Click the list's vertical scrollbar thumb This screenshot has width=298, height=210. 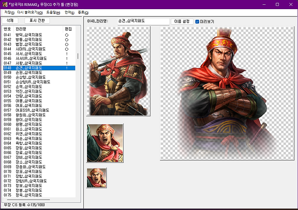(x=78, y=56)
